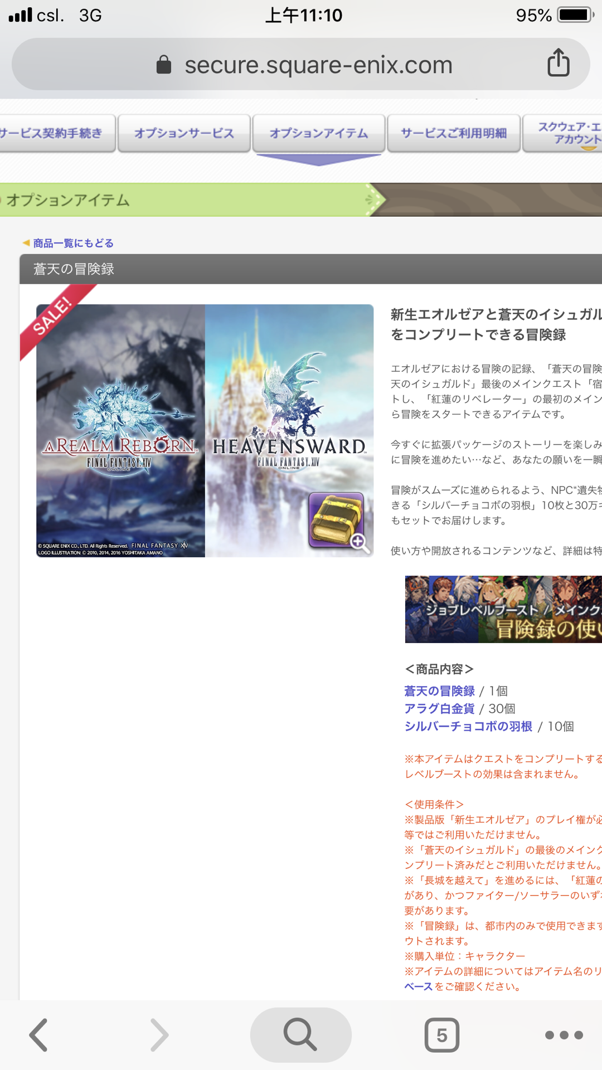The width and height of the screenshot is (602, 1070).
Task: Open the サービスご利用明細 tab
Action: (454, 133)
